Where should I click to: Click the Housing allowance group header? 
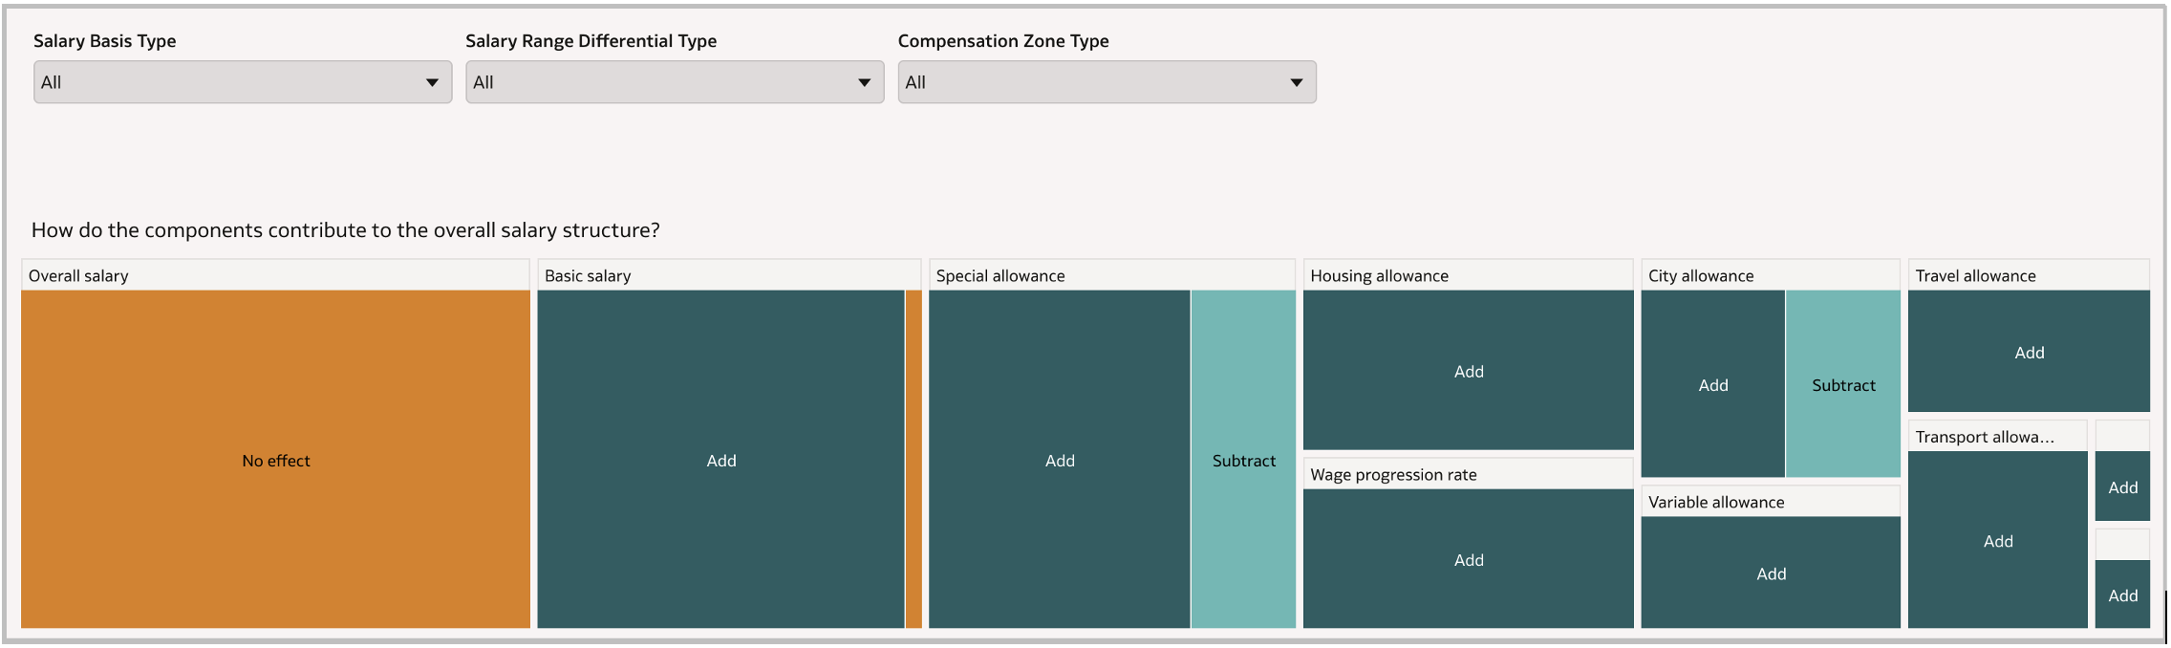click(1468, 275)
